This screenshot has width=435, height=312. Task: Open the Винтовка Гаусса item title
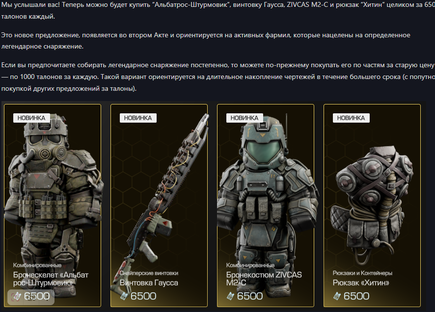tap(149, 283)
